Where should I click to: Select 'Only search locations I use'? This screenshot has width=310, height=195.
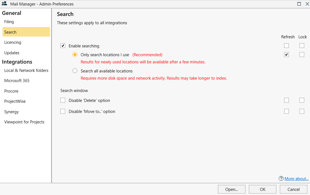pos(75,55)
